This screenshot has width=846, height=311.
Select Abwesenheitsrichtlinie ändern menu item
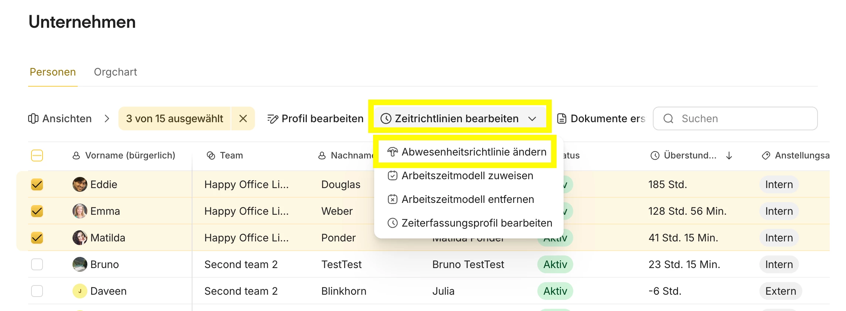(474, 152)
